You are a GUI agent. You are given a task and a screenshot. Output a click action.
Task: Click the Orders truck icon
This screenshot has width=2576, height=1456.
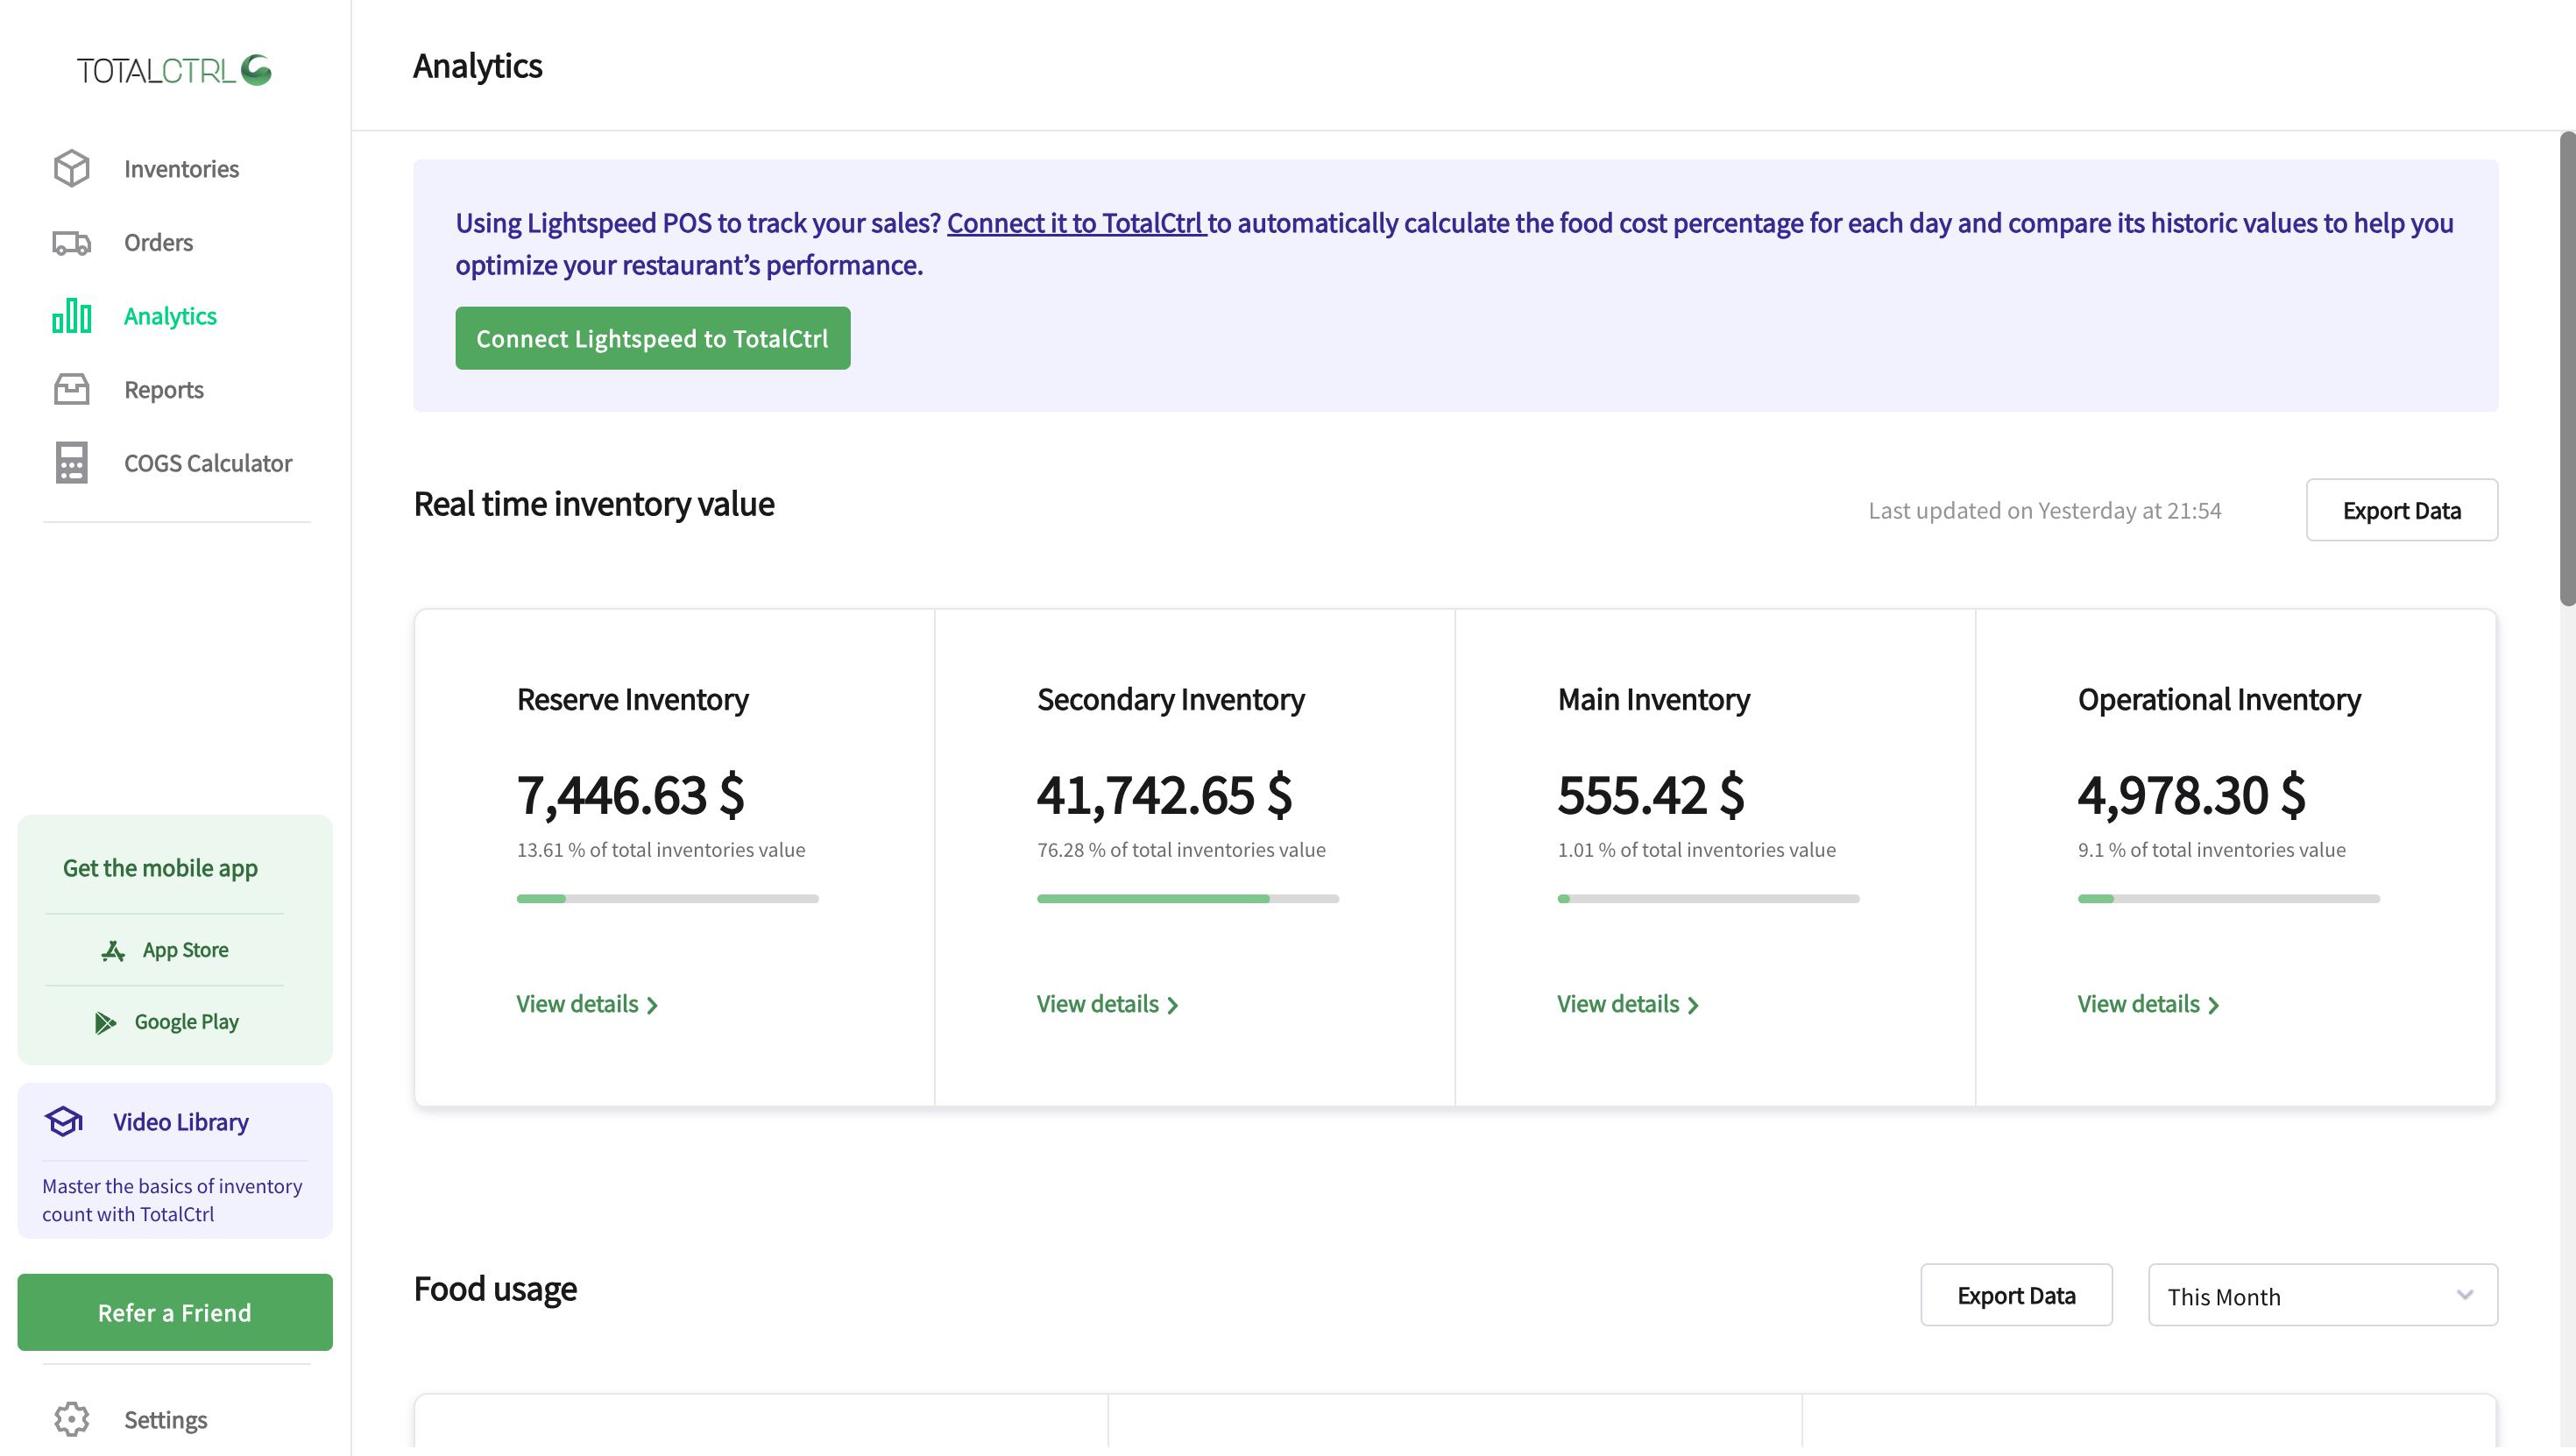pos(71,242)
